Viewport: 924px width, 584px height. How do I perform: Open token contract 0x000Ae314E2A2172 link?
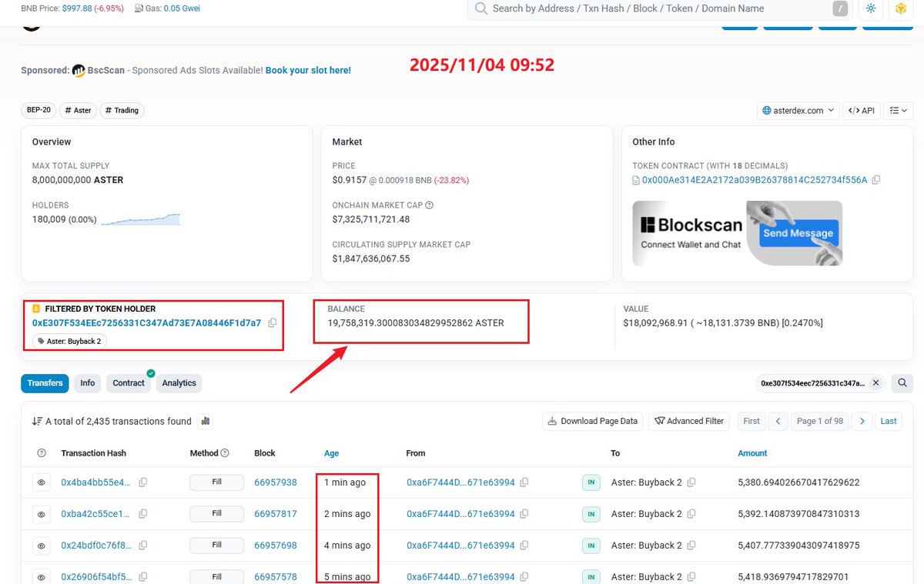(755, 180)
